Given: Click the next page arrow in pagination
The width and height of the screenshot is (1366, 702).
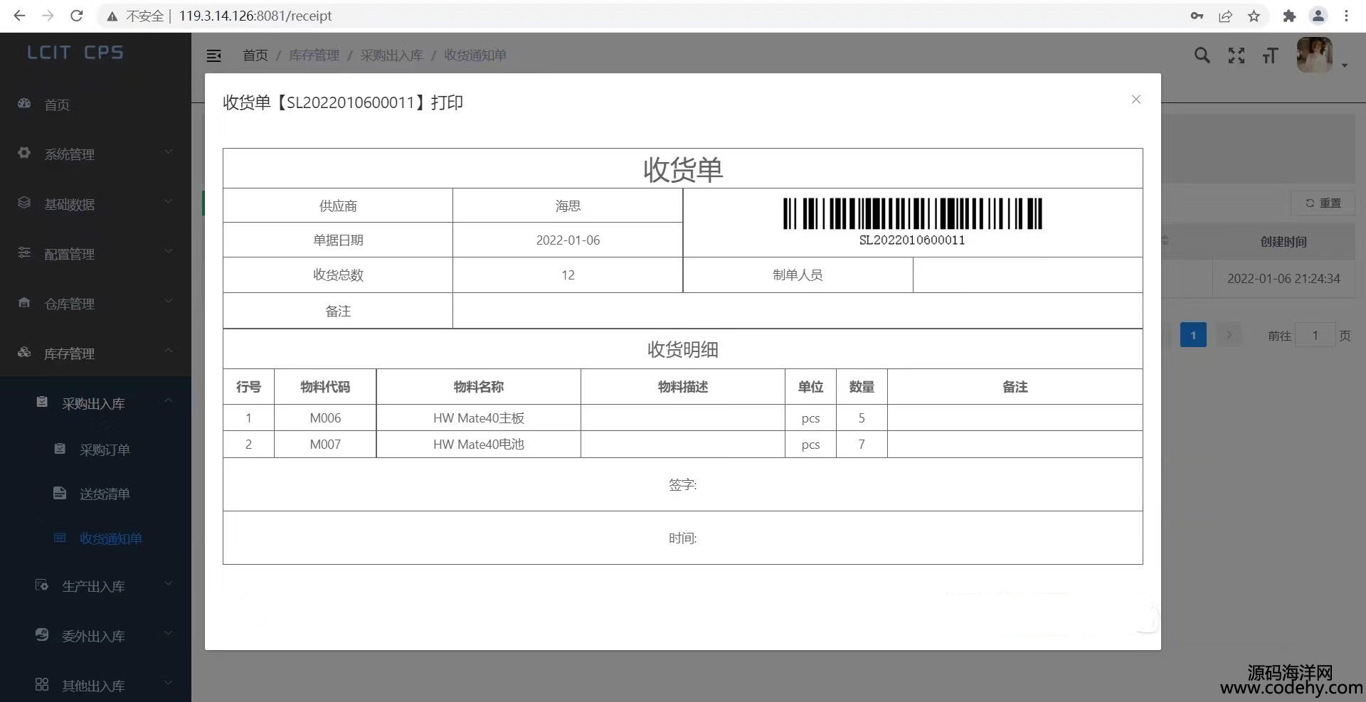Looking at the screenshot, I should [x=1229, y=335].
